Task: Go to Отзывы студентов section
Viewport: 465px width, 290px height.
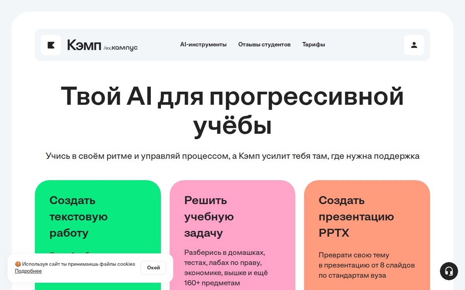Action: point(264,44)
